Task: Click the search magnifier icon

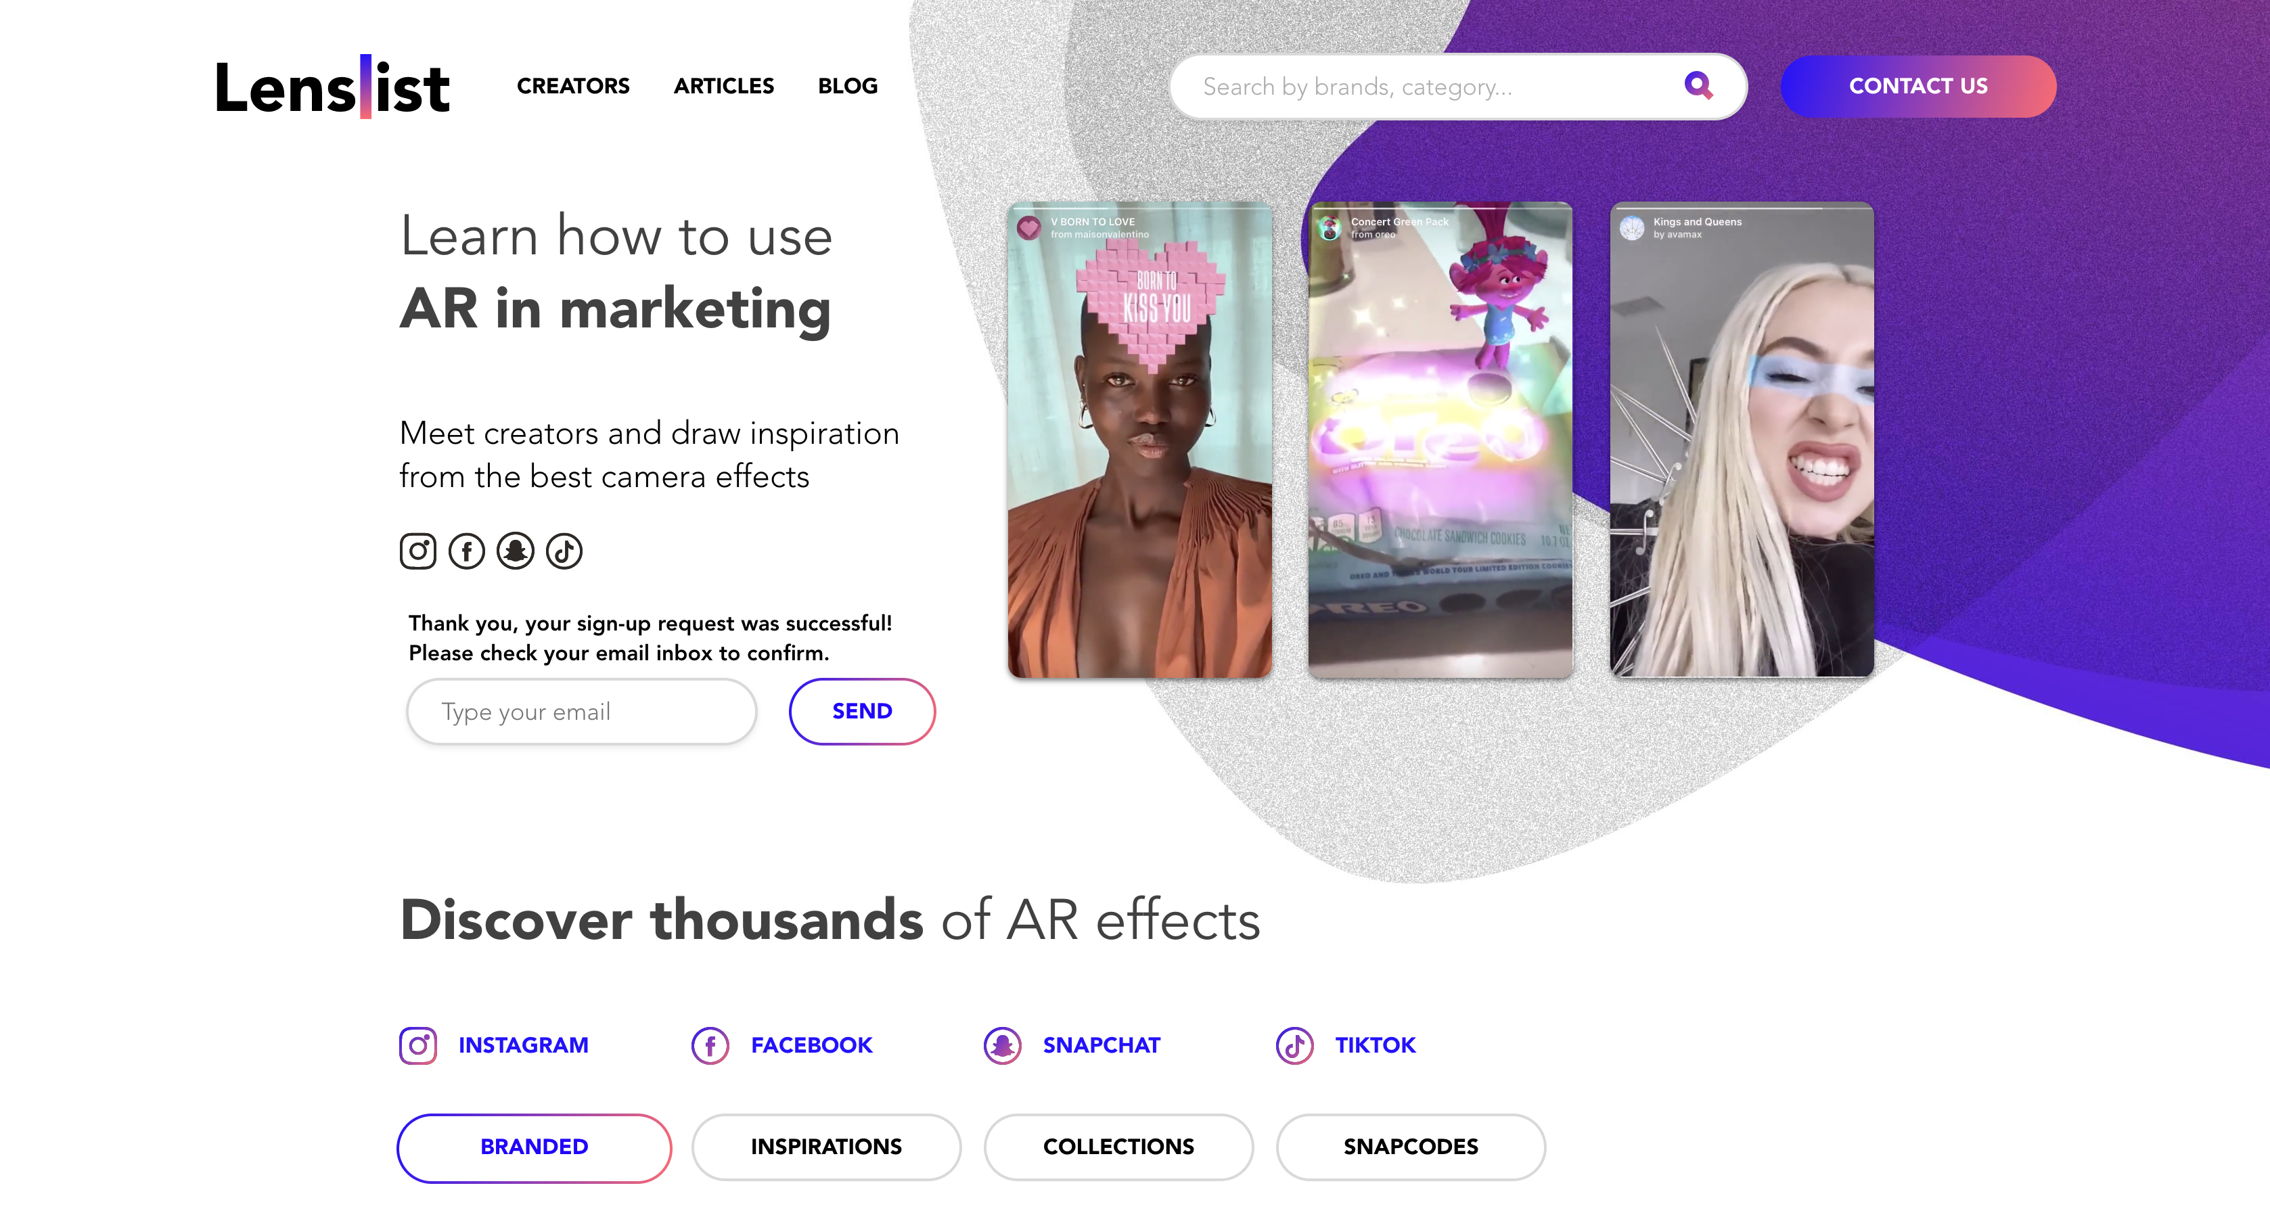Action: (x=1697, y=85)
